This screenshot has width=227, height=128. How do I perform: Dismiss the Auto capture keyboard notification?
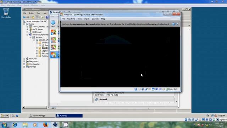173,24
